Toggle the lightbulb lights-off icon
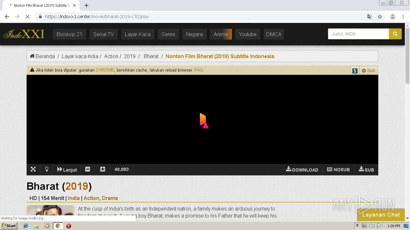Screen dimensions: 410x230 (47, 169)
